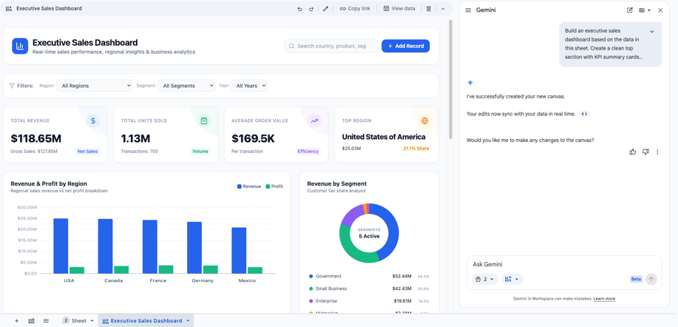Click the pencil edit icon in canvas toolbar

click(325, 9)
